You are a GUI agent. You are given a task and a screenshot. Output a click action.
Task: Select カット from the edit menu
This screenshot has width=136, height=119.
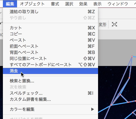[x=50, y=28]
